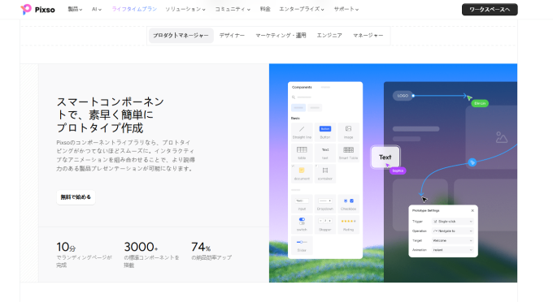The image size is (553, 302).
Task: Open the Animation dropdown in Prototype Settings
Action: [x=452, y=250]
